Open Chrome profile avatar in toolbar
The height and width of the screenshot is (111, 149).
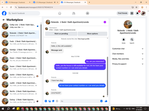pyautogui.click(x=142, y=7)
